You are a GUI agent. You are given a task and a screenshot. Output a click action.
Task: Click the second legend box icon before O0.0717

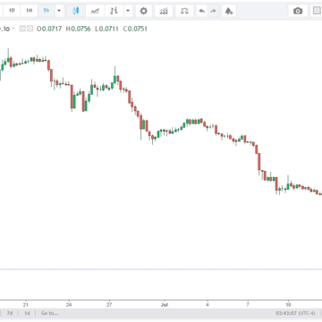(x=30, y=29)
